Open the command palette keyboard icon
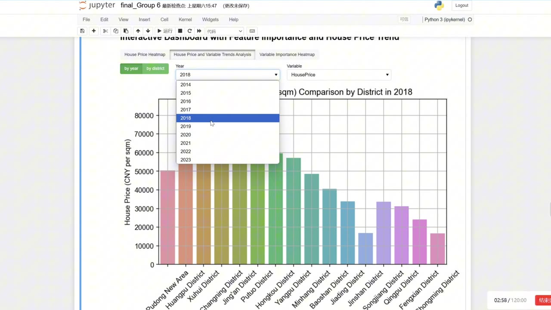Image resolution: width=551 pixels, height=310 pixels. [252, 31]
